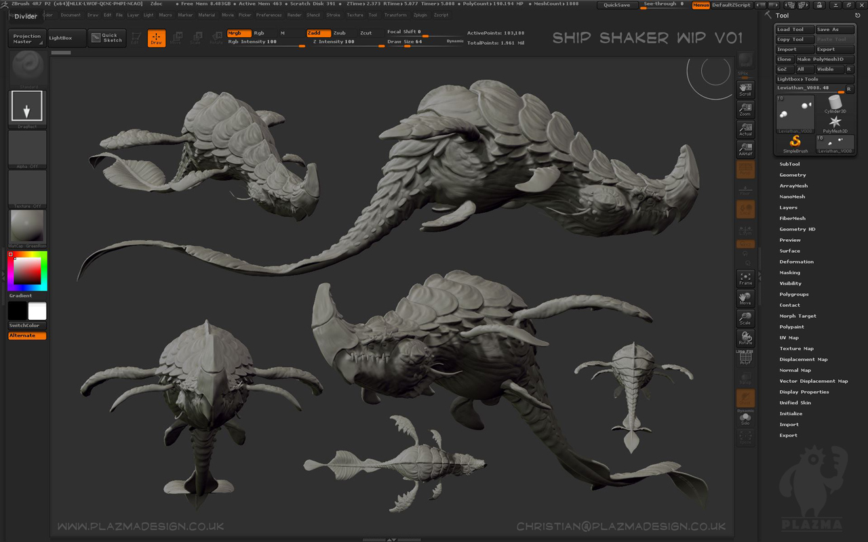The height and width of the screenshot is (542, 868).
Task: Expand the Geometry section
Action: 793,175
